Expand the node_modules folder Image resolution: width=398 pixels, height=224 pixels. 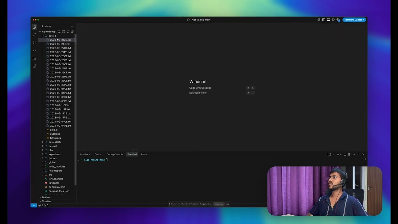[43, 166]
